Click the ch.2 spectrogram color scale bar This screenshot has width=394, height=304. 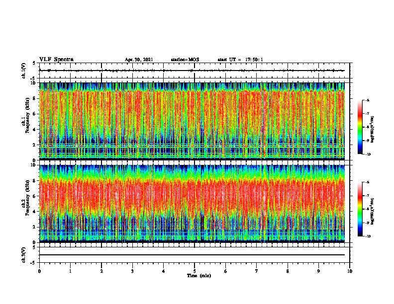pos(360,209)
